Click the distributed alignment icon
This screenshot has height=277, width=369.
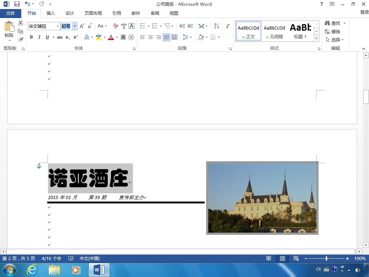174,37
